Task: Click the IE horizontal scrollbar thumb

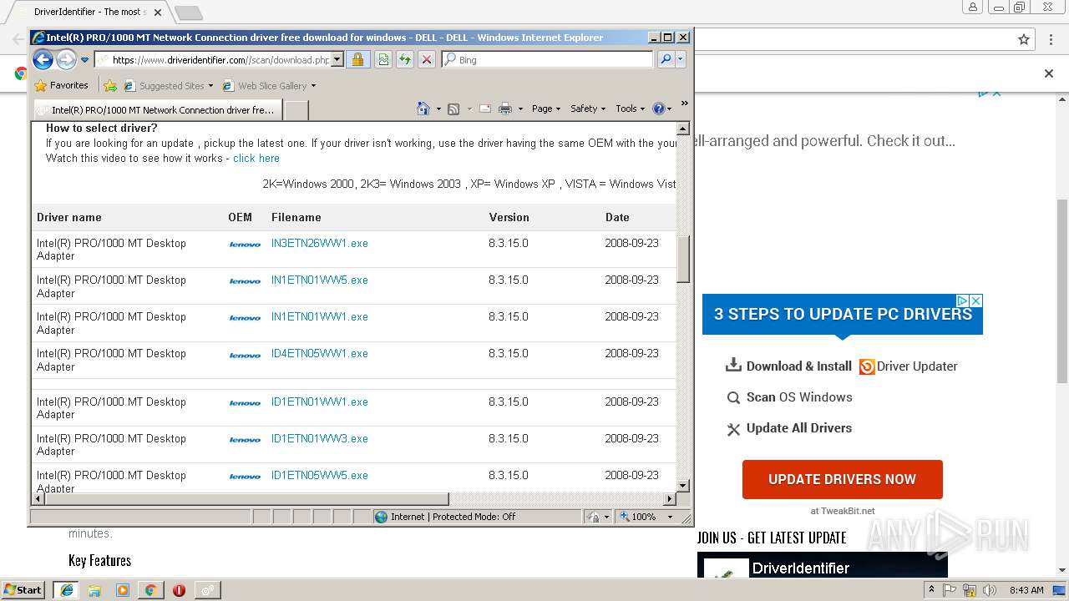Action: coord(246,498)
